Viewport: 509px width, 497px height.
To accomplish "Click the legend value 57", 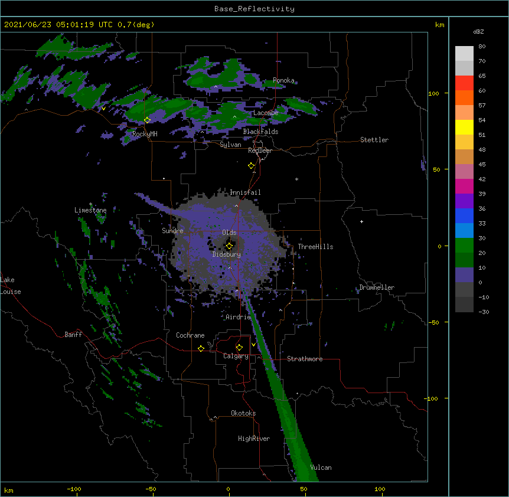I will [482, 106].
